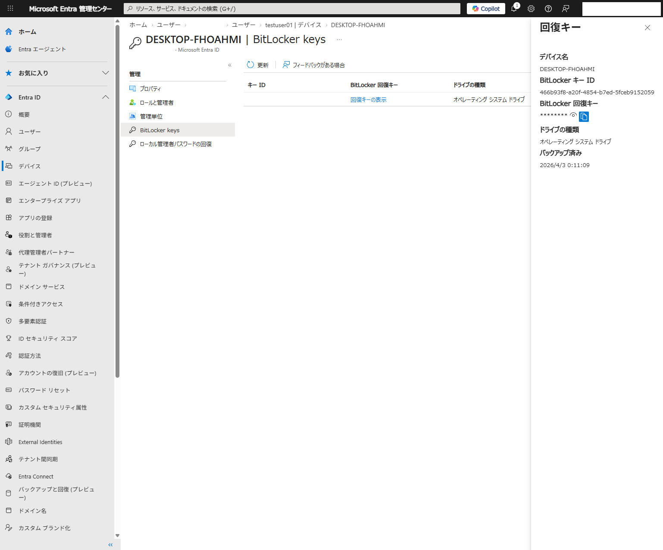Click the copy recovery key icon
Screen dimensions: 663x550
tap(584, 117)
